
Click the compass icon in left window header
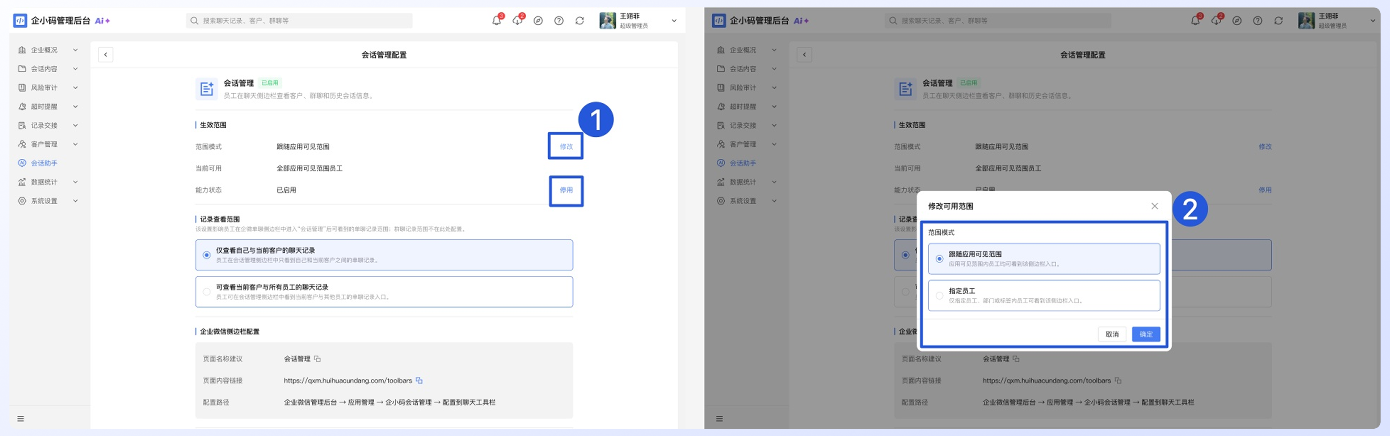tap(538, 21)
